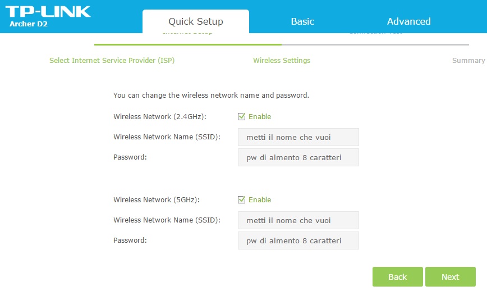Open the Basic tab
Screen dimensions: 487x295
(302, 21)
